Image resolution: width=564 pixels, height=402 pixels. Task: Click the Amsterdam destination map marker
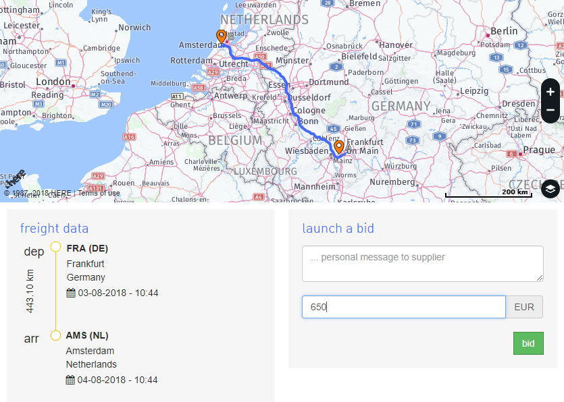click(x=221, y=36)
